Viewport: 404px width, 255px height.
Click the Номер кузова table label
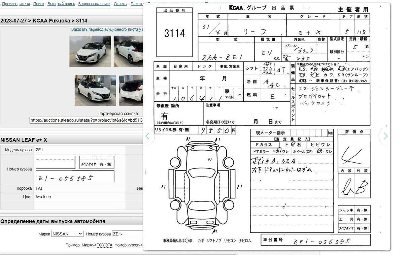(19, 169)
